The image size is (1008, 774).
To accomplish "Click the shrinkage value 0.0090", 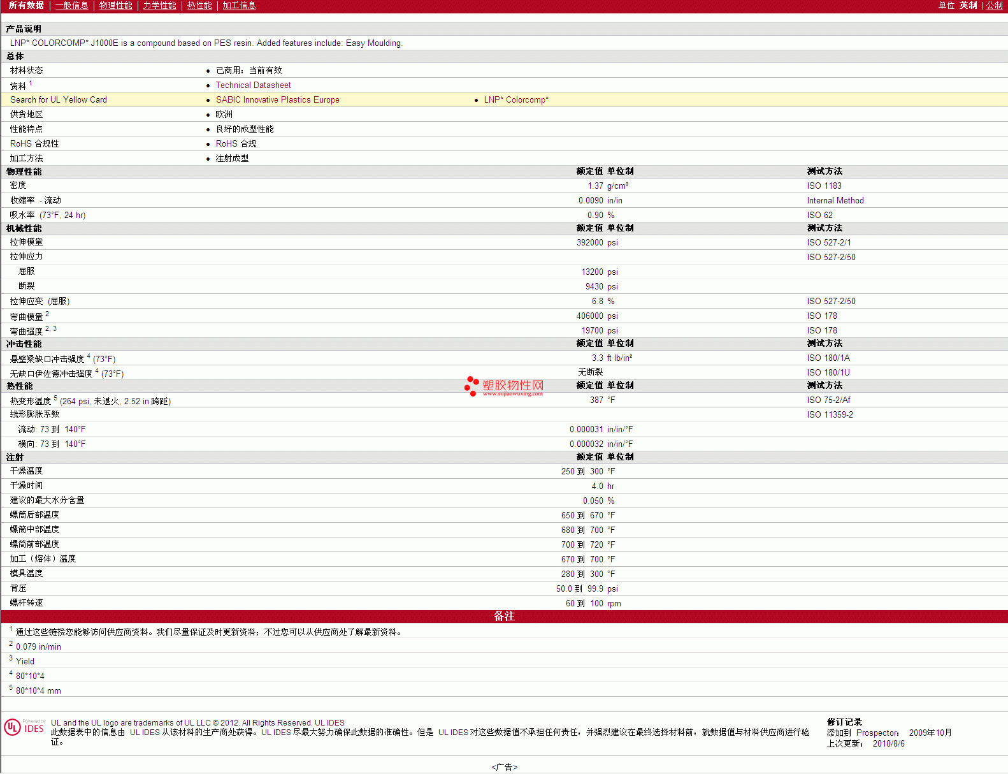I will 591,200.
